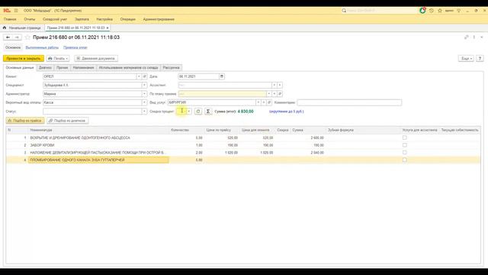This screenshot has width=488, height=275.
Task: Go forward with the right arrow button
Action: point(17,37)
